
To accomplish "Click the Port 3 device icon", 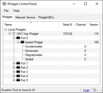I will pyautogui.click(x=18, y=72).
